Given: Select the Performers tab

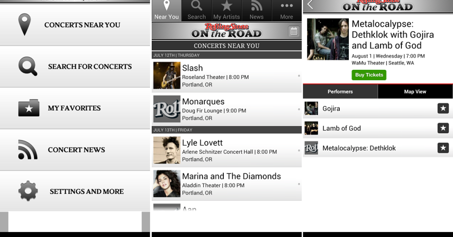Looking at the screenshot, I should pos(340,91).
